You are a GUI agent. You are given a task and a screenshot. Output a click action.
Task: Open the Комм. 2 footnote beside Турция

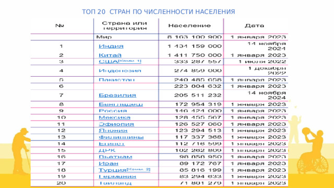pos(138,169)
